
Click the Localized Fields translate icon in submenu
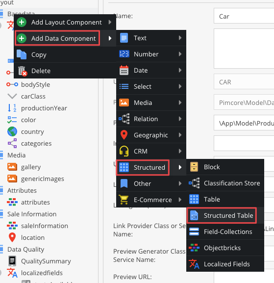[194, 264]
